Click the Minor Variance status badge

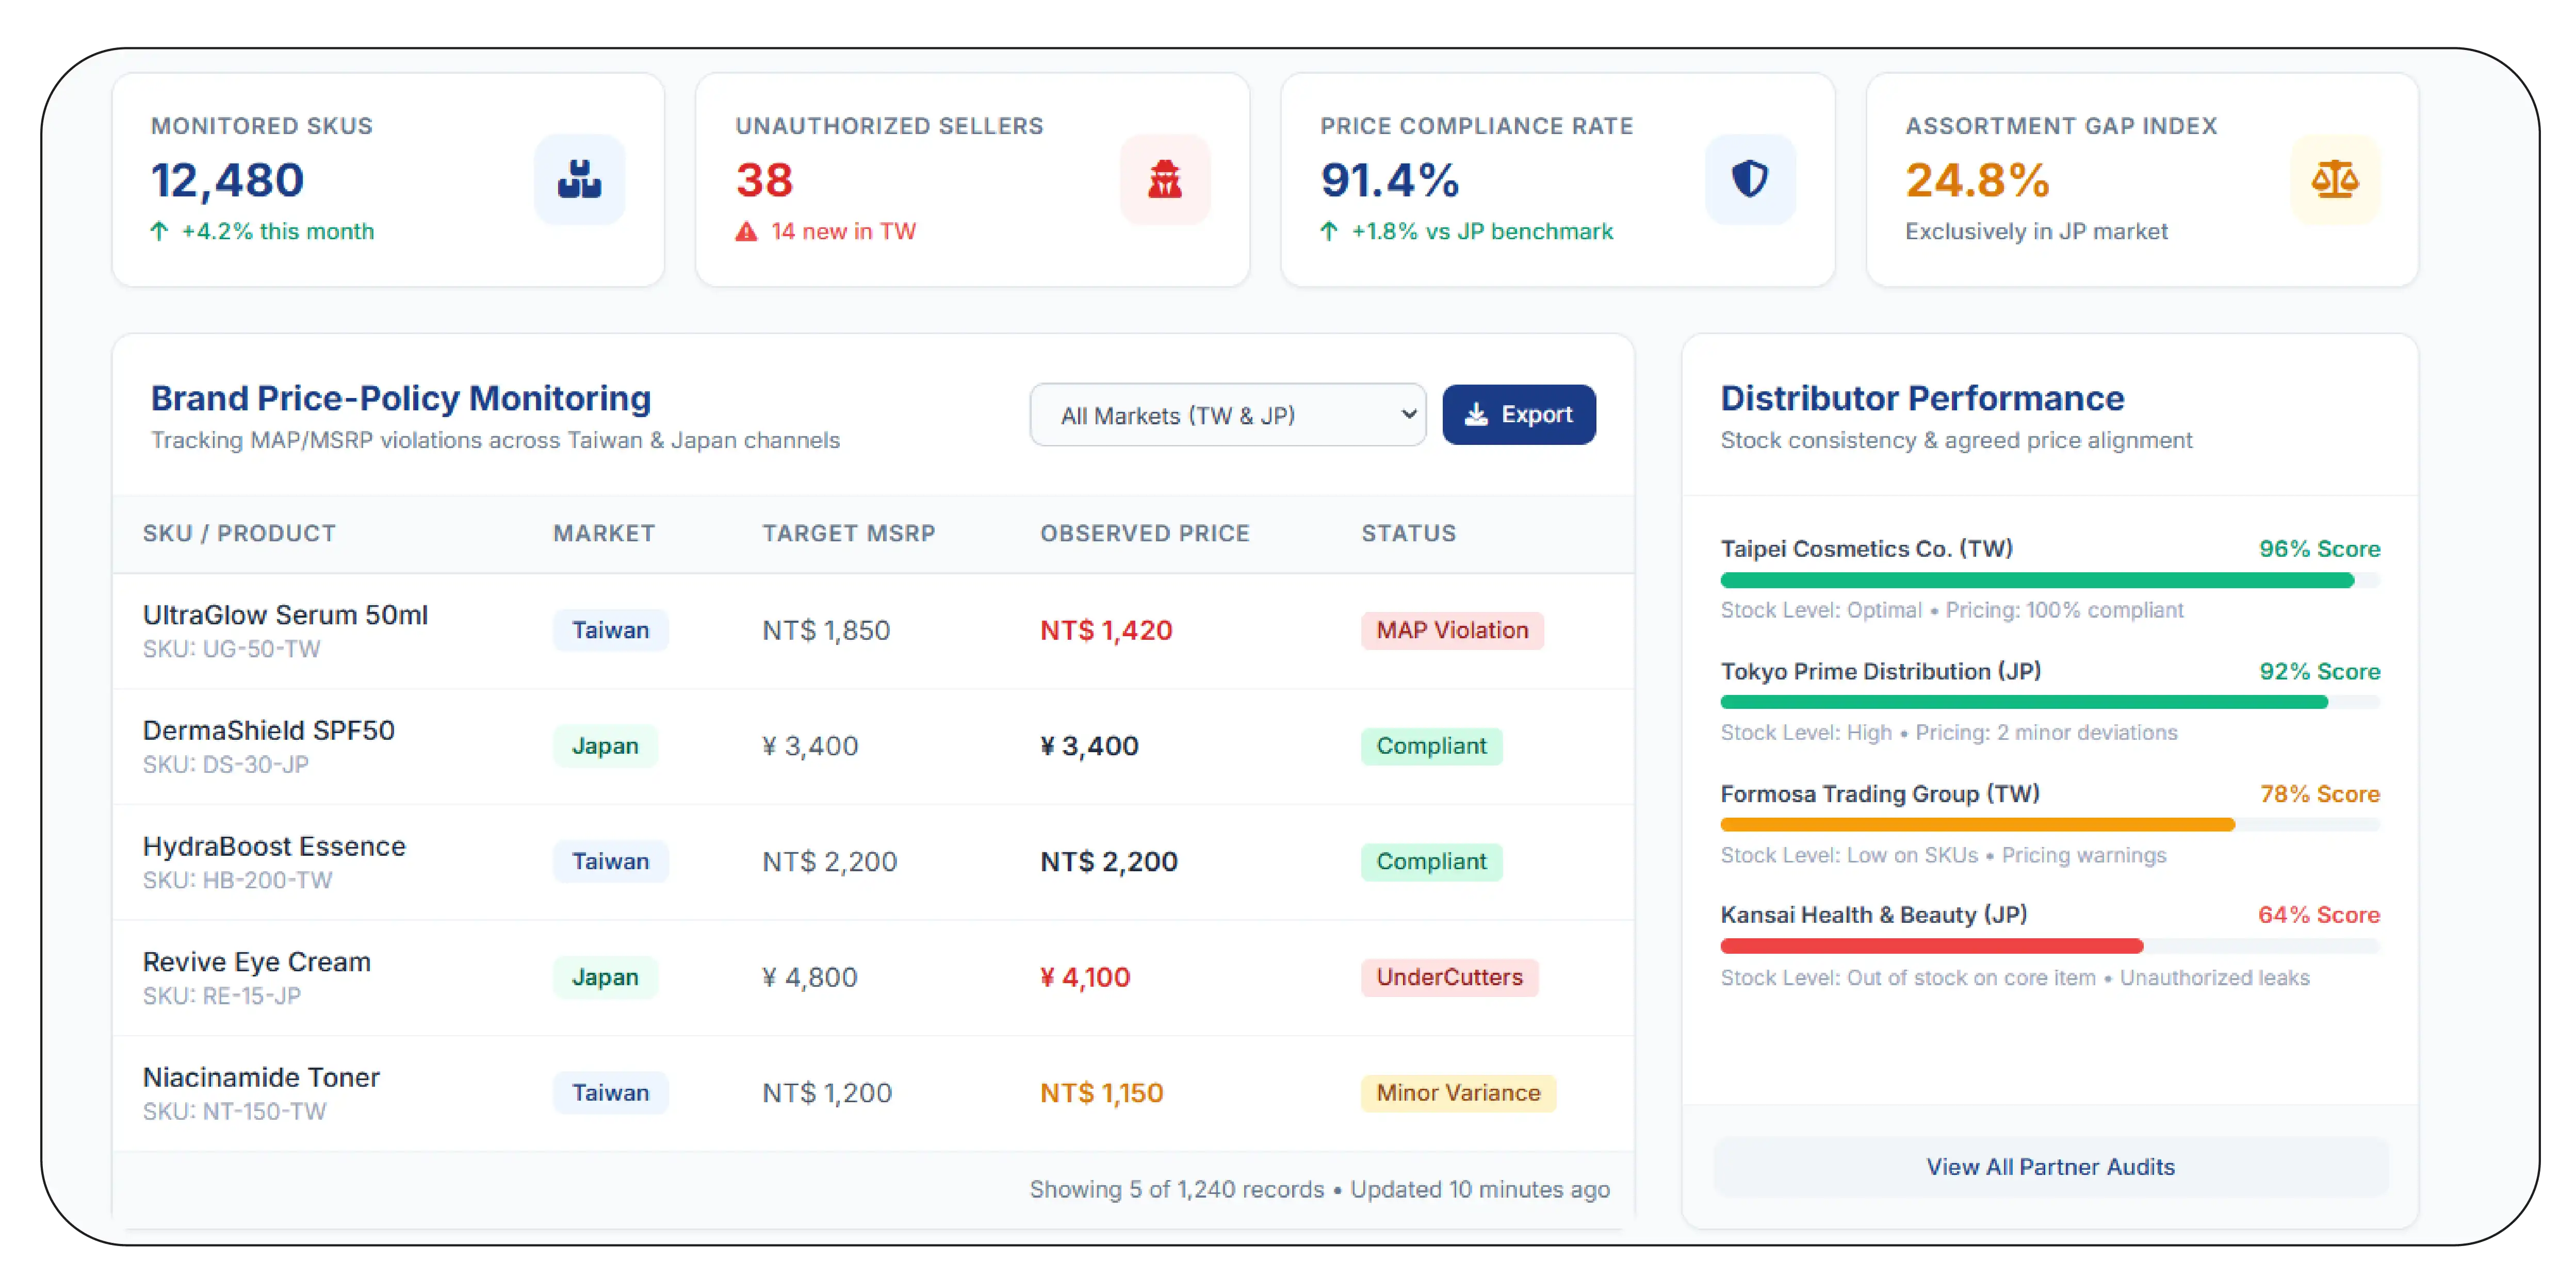[x=1458, y=1093]
